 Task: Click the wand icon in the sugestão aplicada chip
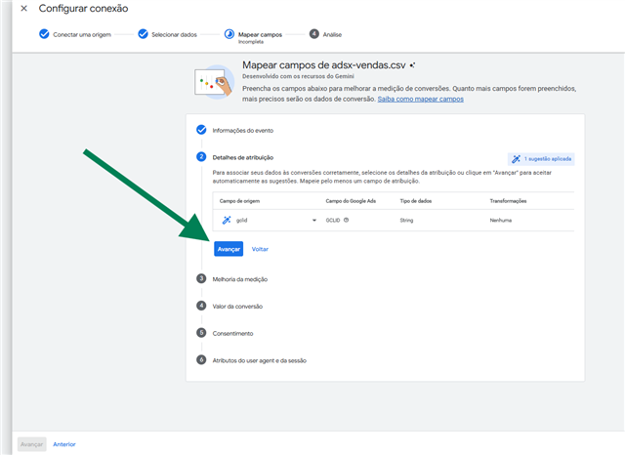tap(516, 159)
